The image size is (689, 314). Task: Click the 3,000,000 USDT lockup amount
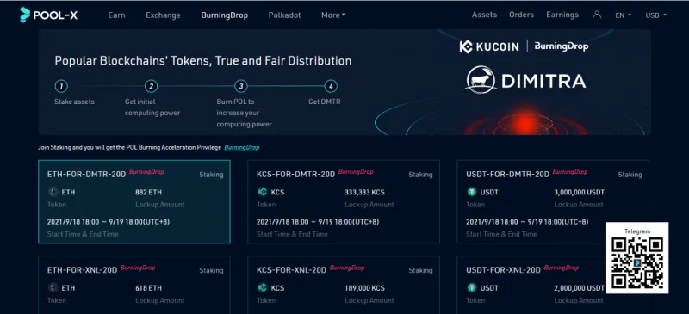point(579,192)
